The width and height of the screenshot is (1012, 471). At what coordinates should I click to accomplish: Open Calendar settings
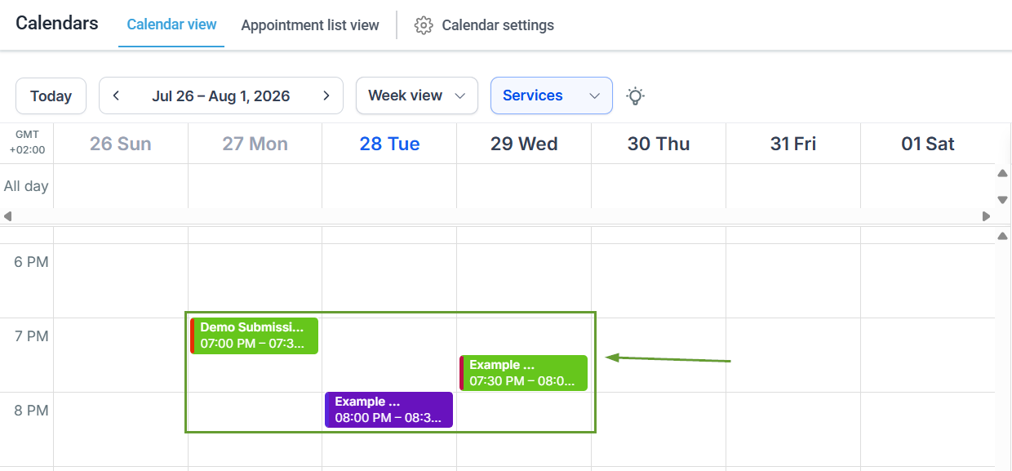tap(484, 25)
